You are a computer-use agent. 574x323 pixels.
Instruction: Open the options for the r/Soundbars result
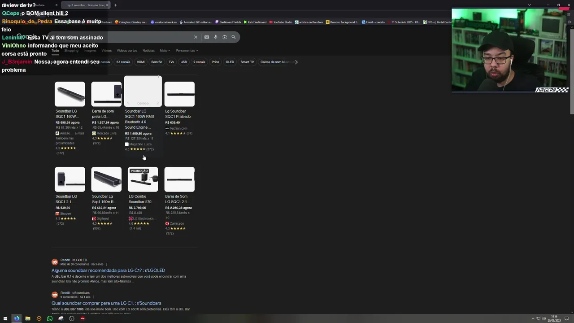(93, 297)
